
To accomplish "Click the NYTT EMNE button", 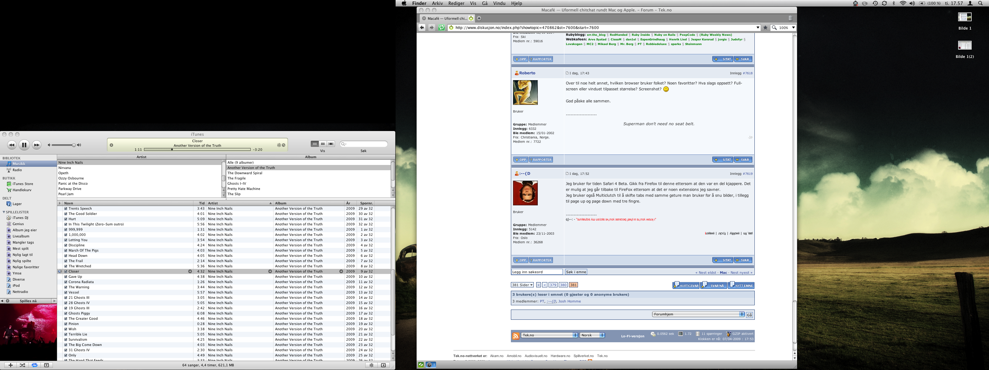I will 741,285.
